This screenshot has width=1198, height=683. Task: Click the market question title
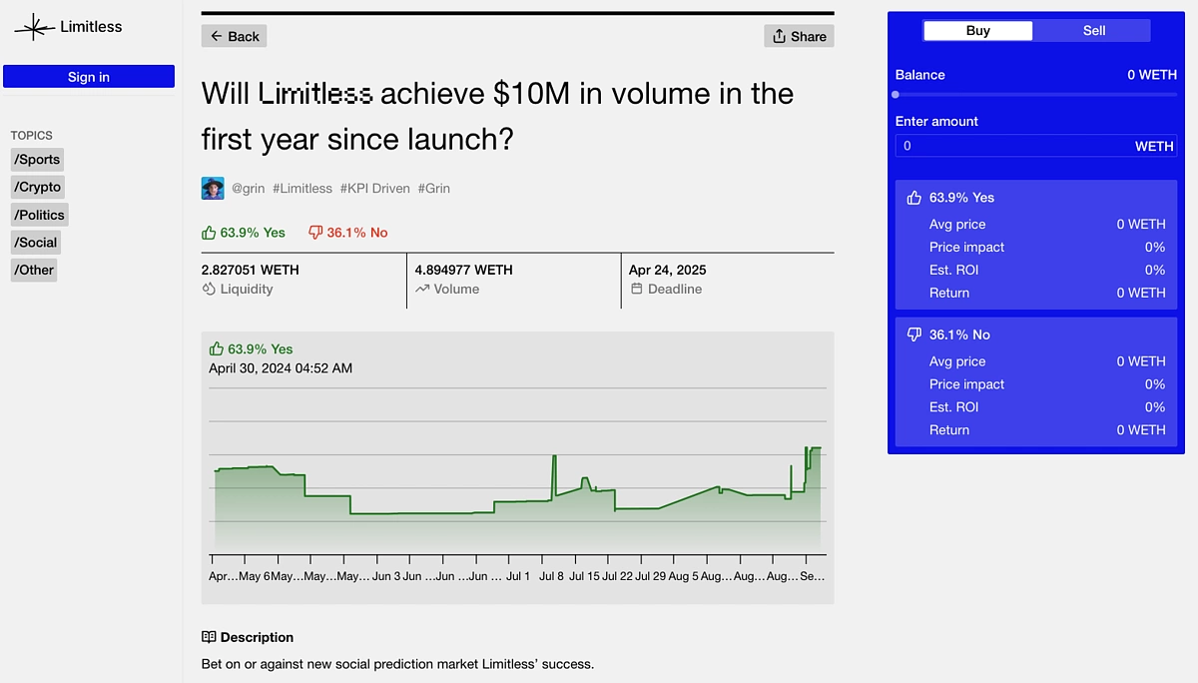[497, 116]
